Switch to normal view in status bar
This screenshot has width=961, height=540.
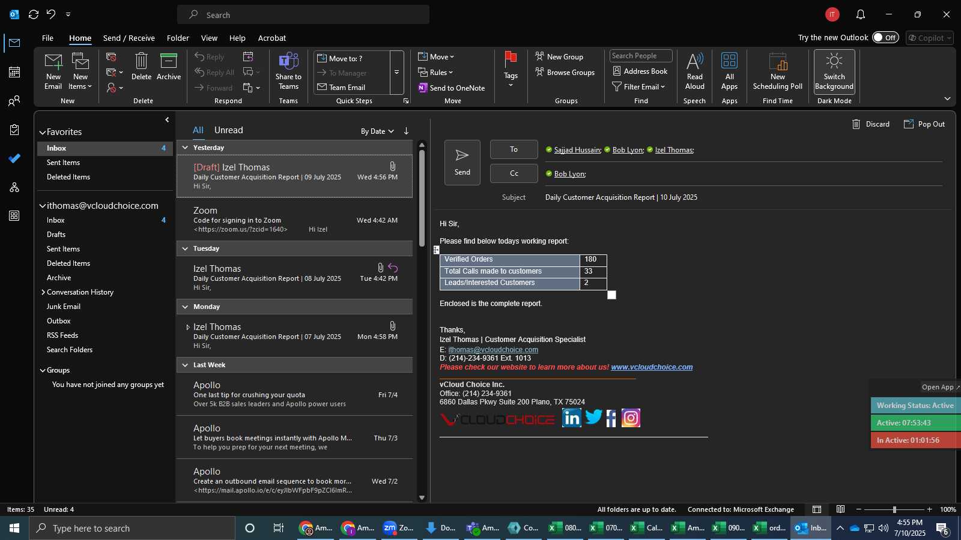(817, 509)
